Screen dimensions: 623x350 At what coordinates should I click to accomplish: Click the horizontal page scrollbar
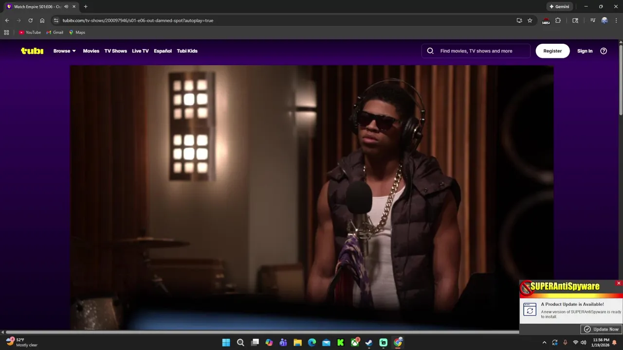pyautogui.click(x=262, y=332)
